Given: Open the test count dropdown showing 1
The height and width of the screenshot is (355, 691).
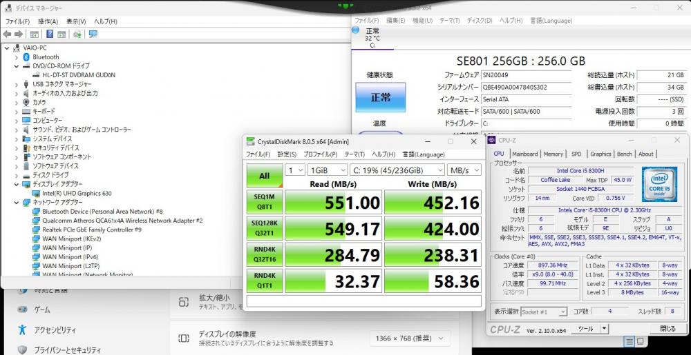Looking at the screenshot, I should pos(295,170).
